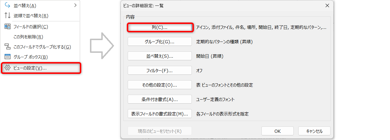Confirm the dialog with OK
The image size is (390, 140).
(x=277, y=131)
